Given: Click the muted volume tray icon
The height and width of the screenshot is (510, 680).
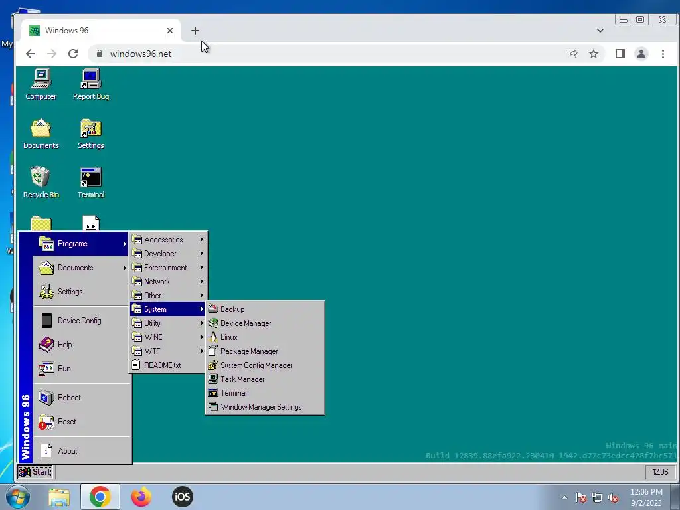Looking at the screenshot, I should pos(613,498).
